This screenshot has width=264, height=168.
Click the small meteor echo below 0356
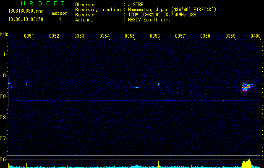click(x=159, y=84)
